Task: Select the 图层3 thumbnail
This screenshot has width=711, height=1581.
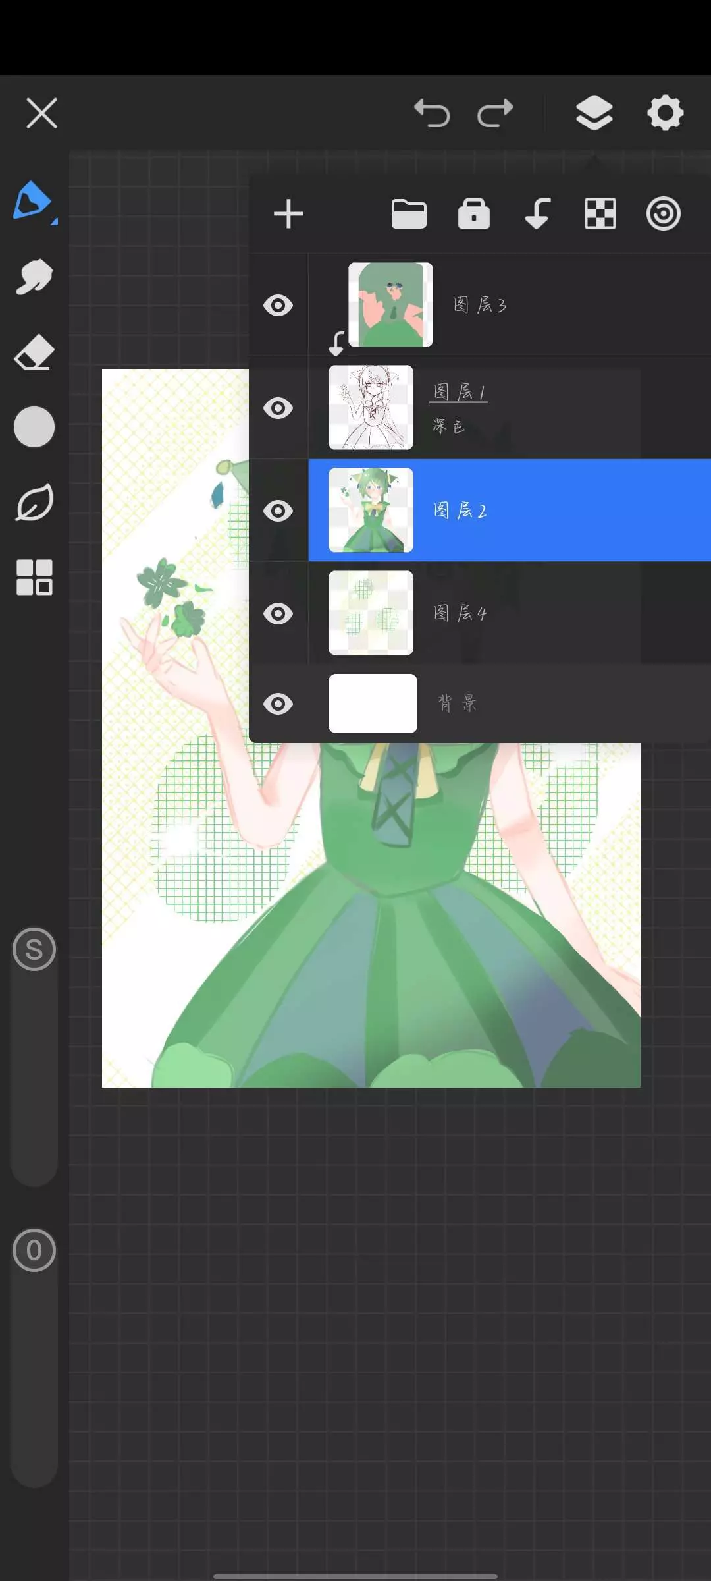Action: coord(390,305)
